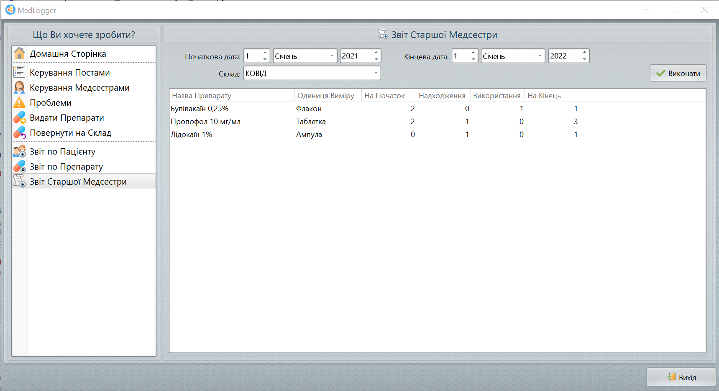Click the pill icon for Видати Препарати
This screenshot has height=391, width=719.
[19, 117]
